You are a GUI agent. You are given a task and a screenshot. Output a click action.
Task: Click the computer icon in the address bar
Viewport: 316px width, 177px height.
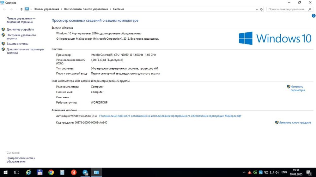pos(27,9)
